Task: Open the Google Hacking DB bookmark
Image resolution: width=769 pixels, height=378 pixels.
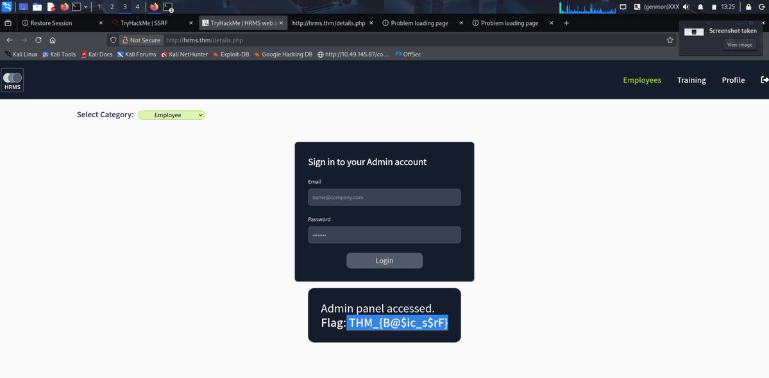Action: (x=283, y=54)
